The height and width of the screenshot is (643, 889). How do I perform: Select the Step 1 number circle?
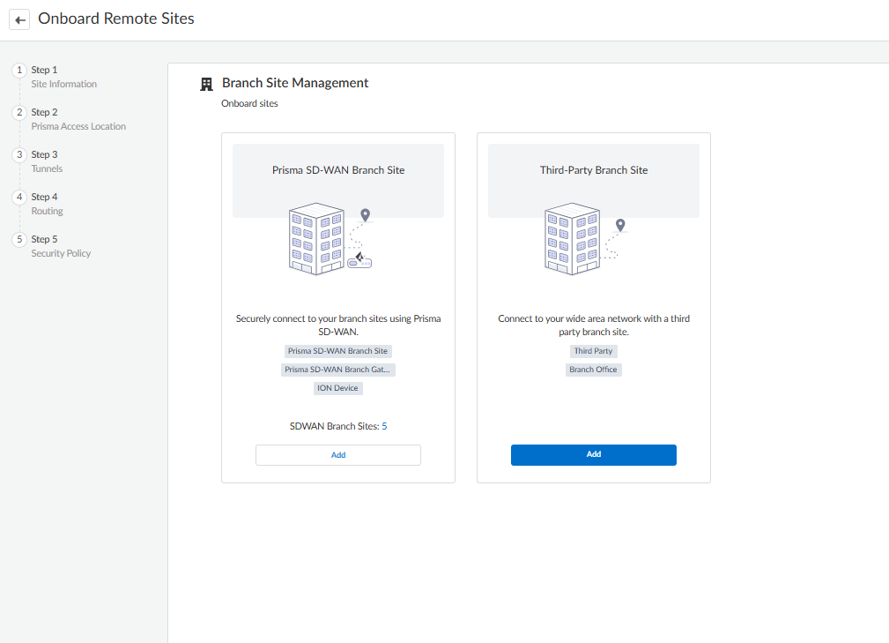(x=19, y=70)
